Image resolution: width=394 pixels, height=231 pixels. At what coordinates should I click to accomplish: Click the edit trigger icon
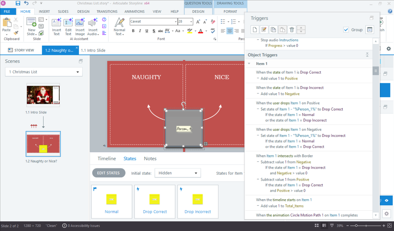coord(264,30)
